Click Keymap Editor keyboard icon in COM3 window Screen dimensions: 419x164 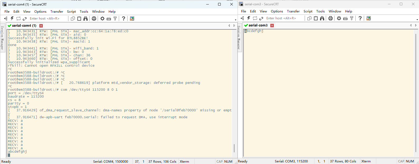tap(345, 18)
